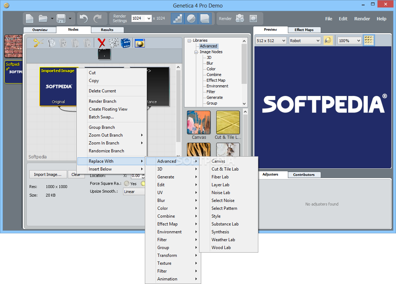The image size is (396, 284).
Task: Select the Canvas library thumbnail
Action: 199,122
